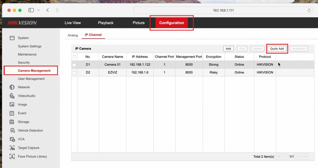The height and width of the screenshot is (168, 318).
Task: Toggle the select-all checkbox in table header
Action: coord(74,57)
